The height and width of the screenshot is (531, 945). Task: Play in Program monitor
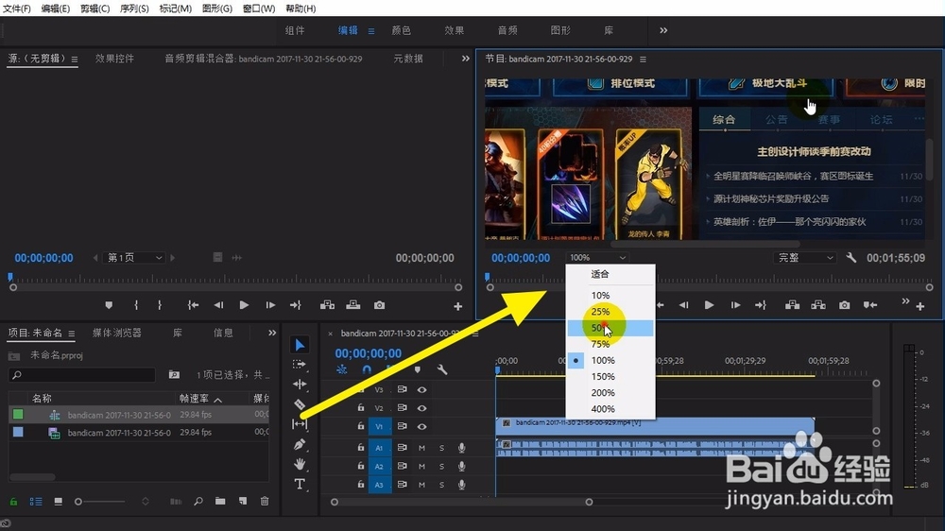point(709,305)
